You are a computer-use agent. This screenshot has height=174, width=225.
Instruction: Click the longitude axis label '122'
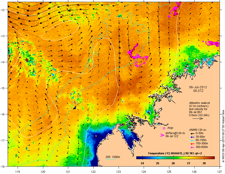point(93,171)
